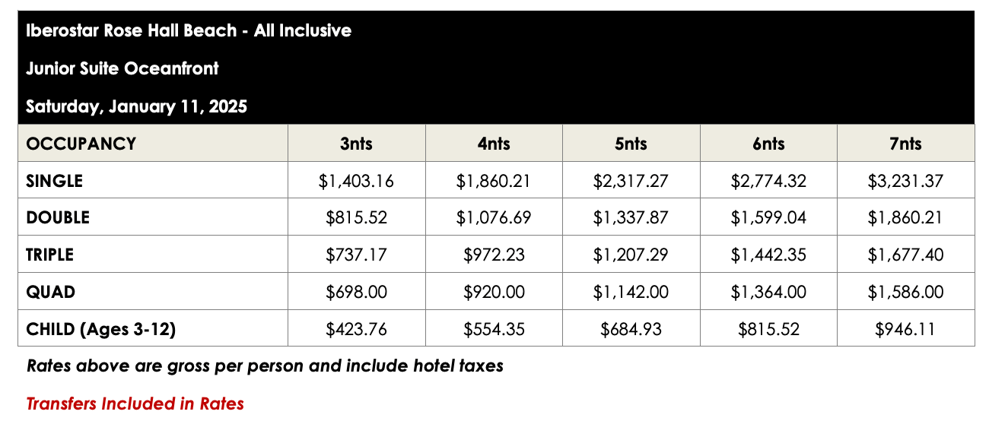Click the 3nts column header
Viewport: 989px width, 421px height.
[357, 144]
